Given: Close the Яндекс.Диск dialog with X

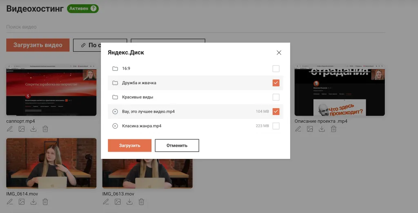Looking at the screenshot, I should pyautogui.click(x=279, y=53).
